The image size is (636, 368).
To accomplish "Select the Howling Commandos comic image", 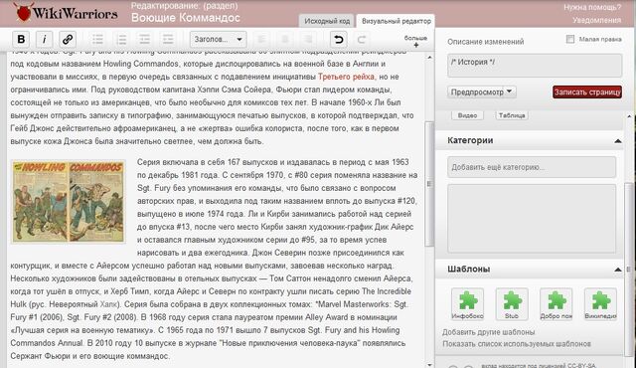I will coord(69,202).
